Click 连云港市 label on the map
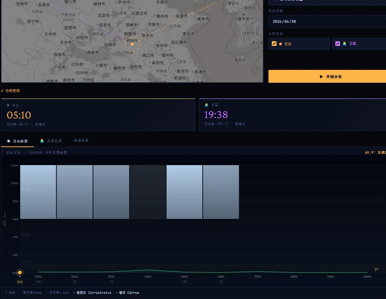 pyautogui.click(x=179, y=42)
